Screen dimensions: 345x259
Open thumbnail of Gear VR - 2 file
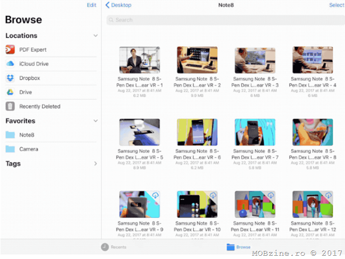click(x=197, y=60)
